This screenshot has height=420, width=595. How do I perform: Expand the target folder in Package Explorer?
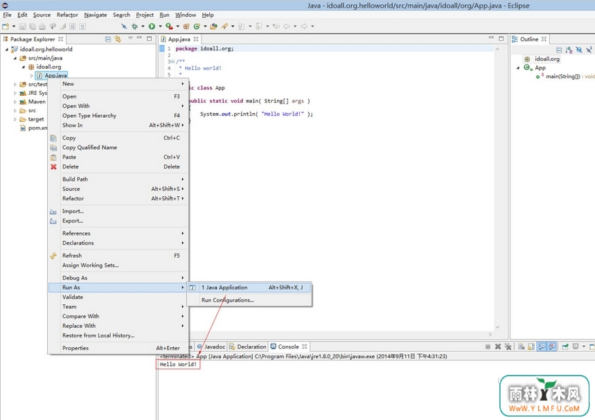tap(15, 119)
